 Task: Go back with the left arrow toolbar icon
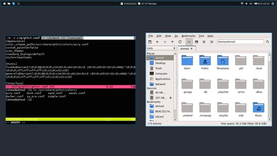tap(158, 42)
